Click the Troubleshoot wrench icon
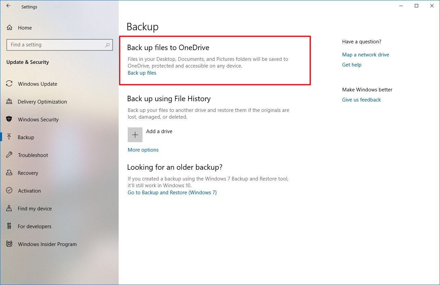 (x=9, y=155)
